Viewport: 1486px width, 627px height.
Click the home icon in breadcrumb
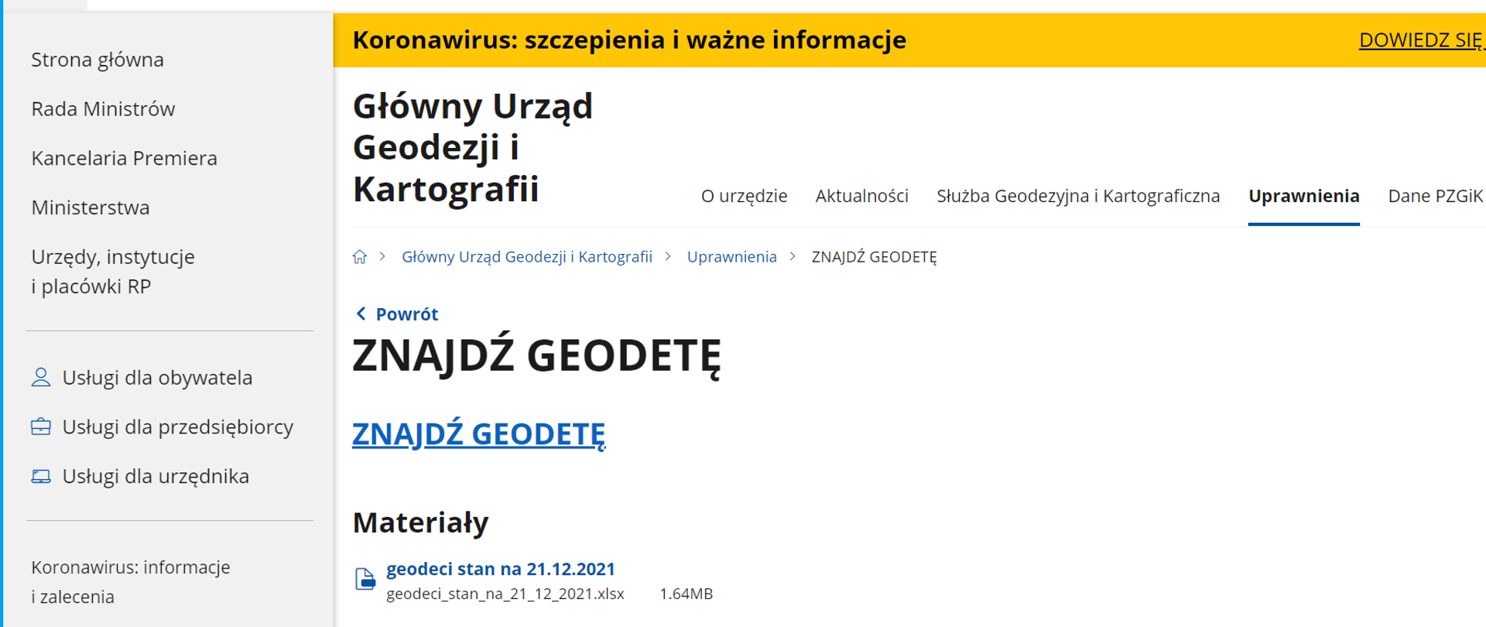click(360, 257)
